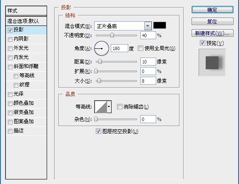The height and width of the screenshot is (184, 239).
Task: Click the 不透明度 opacity slider handle
Action: click(x=112, y=35)
